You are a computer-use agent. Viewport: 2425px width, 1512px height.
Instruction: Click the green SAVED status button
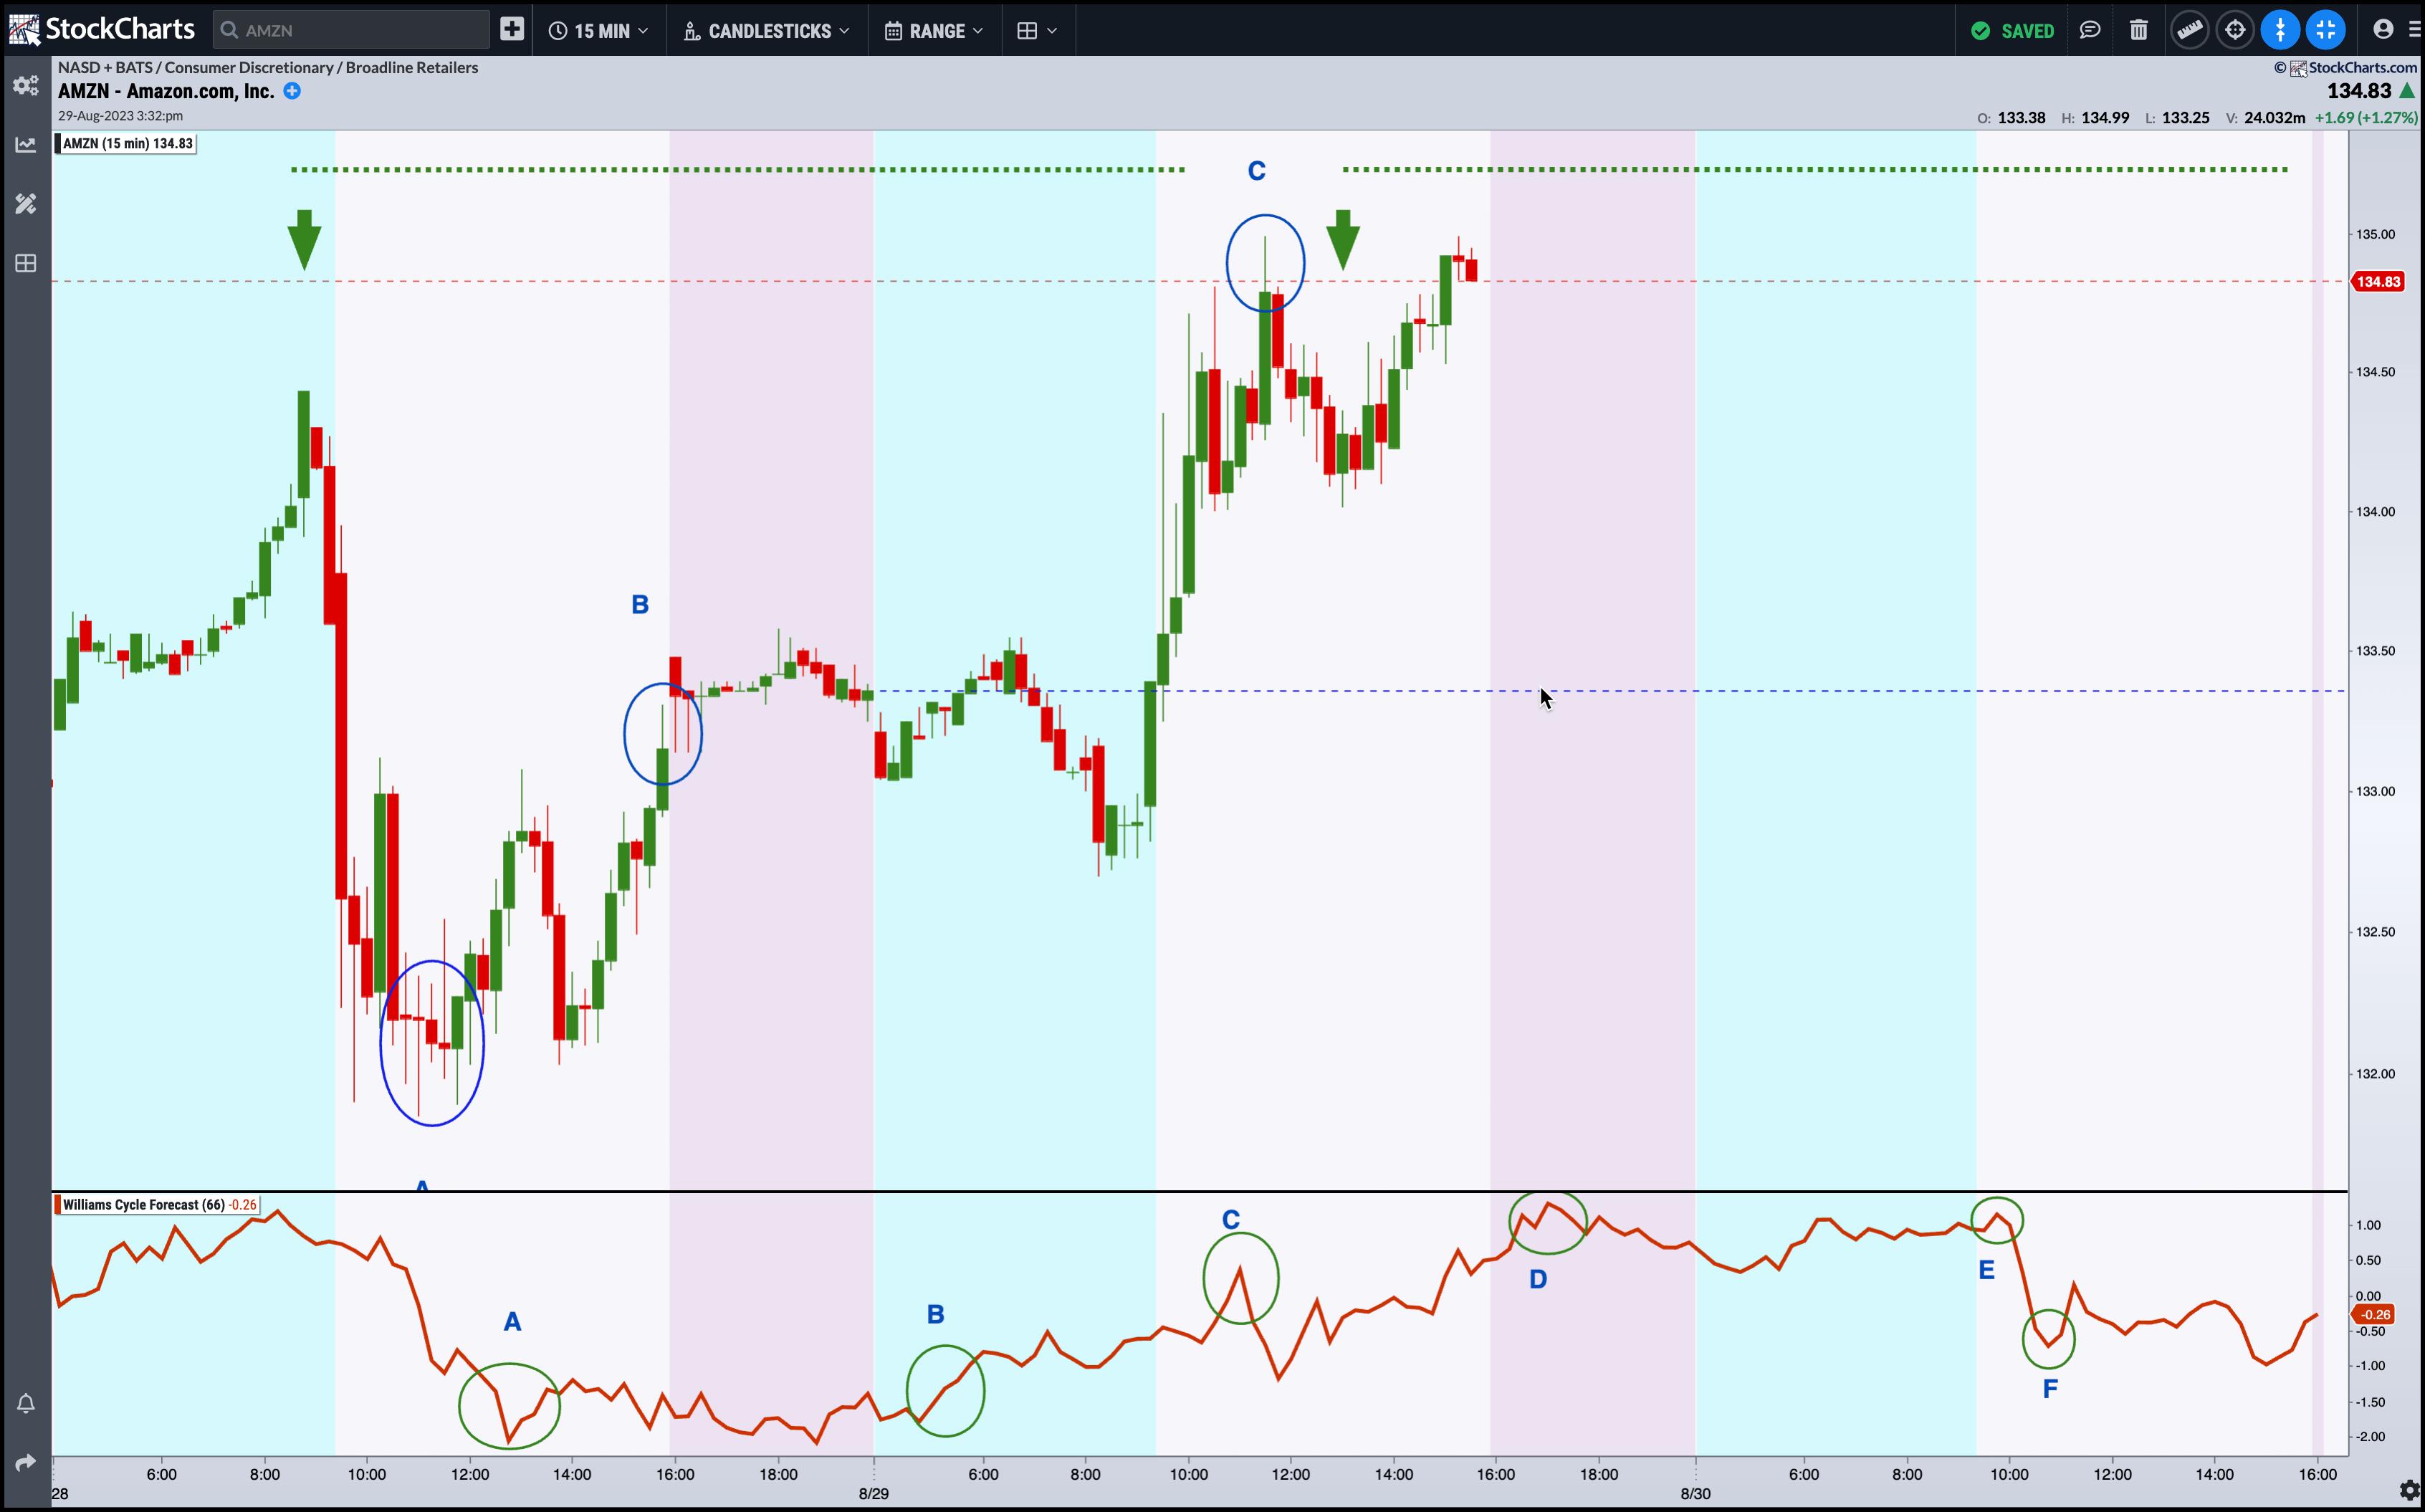(2012, 31)
